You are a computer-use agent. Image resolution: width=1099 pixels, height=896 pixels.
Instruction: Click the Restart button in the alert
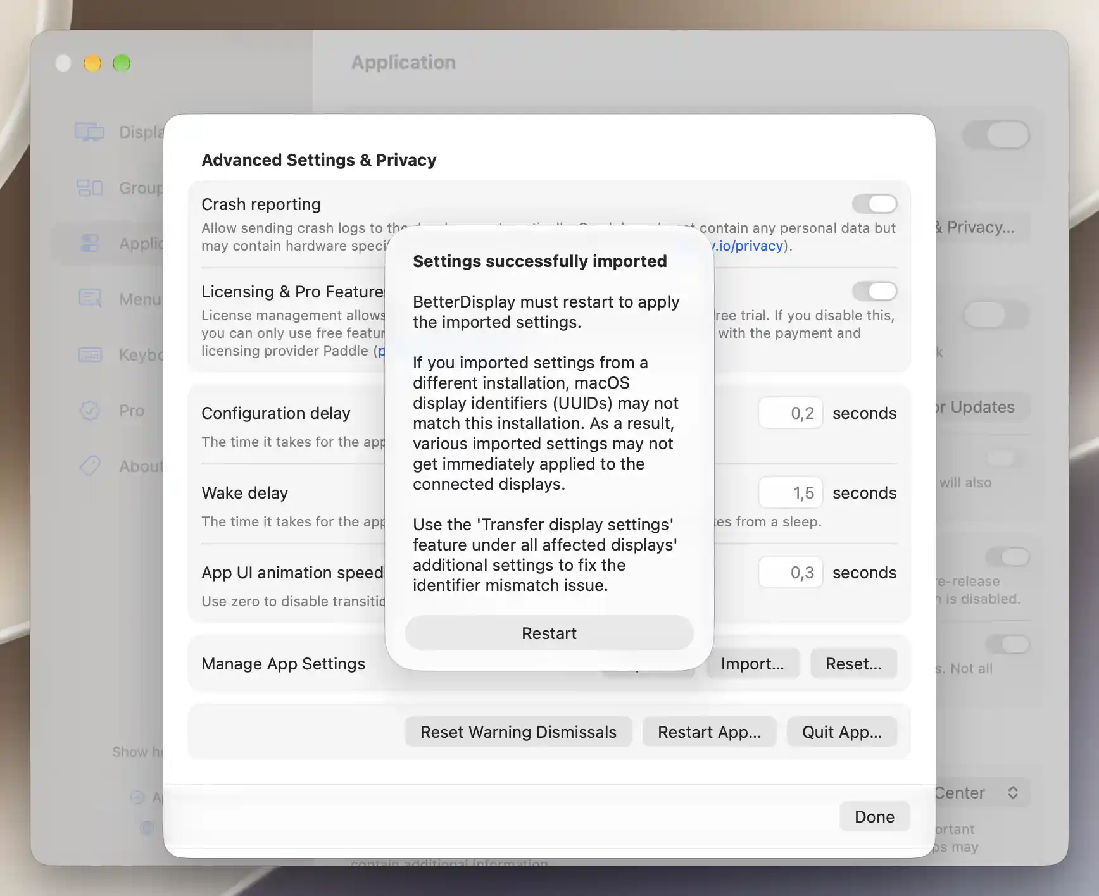coord(549,633)
